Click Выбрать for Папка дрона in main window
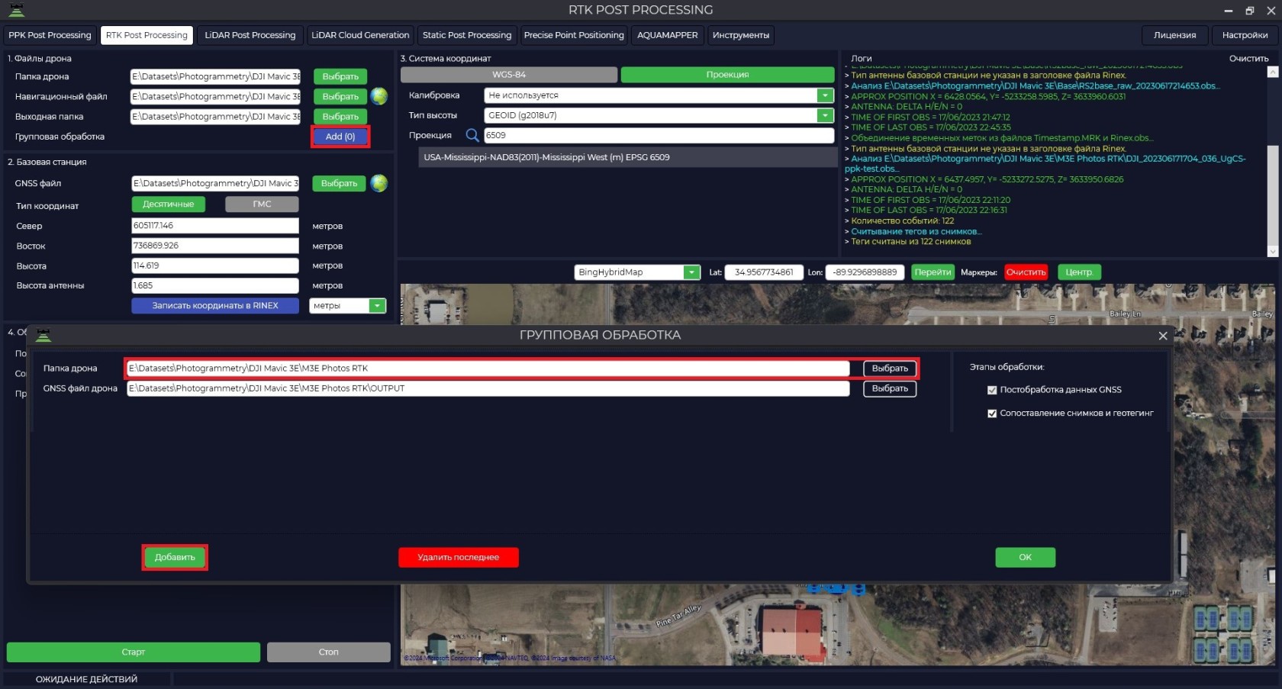 coord(340,76)
